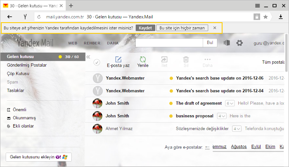The image size is (289, 167).
Task: Open 'Yandex's search base update on 2016-12-06'
Action: (x=220, y=78)
